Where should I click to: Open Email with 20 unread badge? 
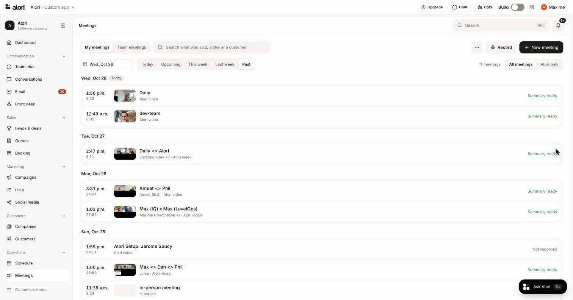pos(36,92)
